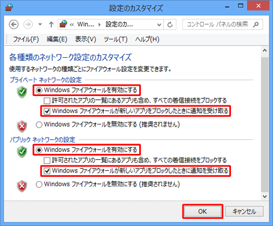
Task: Click the scrollbar up arrow
Action: [x=265, y=51]
